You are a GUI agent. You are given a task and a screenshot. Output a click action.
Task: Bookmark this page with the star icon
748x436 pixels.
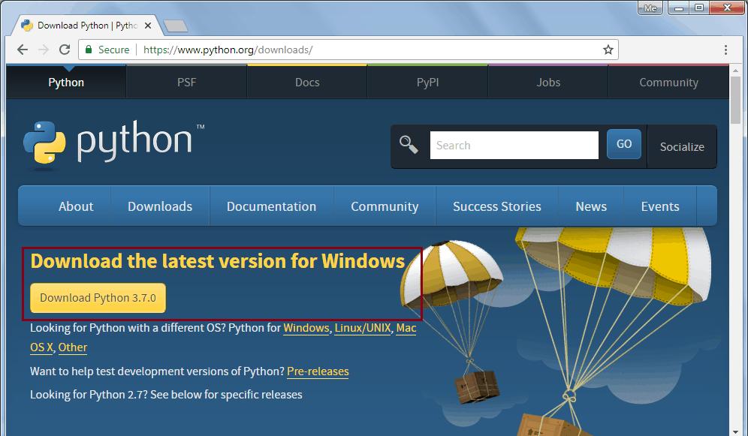pos(608,49)
